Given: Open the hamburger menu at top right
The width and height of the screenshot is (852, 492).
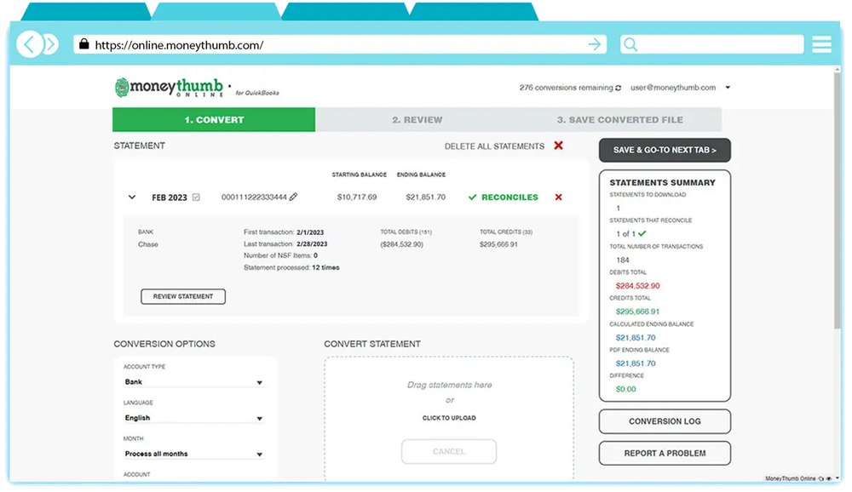Looking at the screenshot, I should click(x=820, y=44).
